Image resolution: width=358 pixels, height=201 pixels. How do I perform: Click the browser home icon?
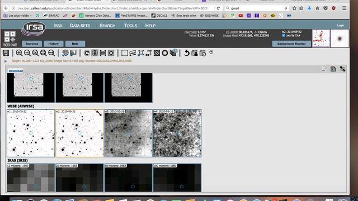point(317,8)
